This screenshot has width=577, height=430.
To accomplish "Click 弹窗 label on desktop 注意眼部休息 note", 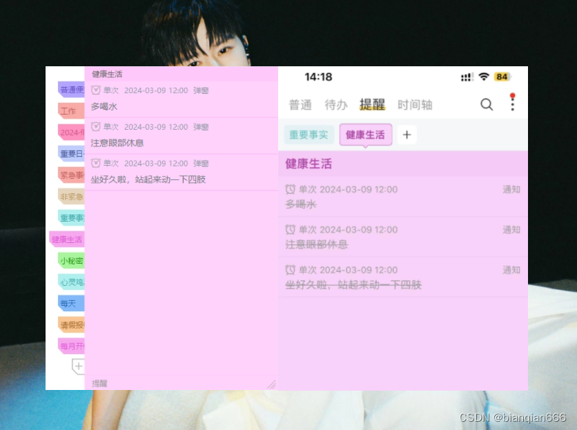I will [201, 127].
